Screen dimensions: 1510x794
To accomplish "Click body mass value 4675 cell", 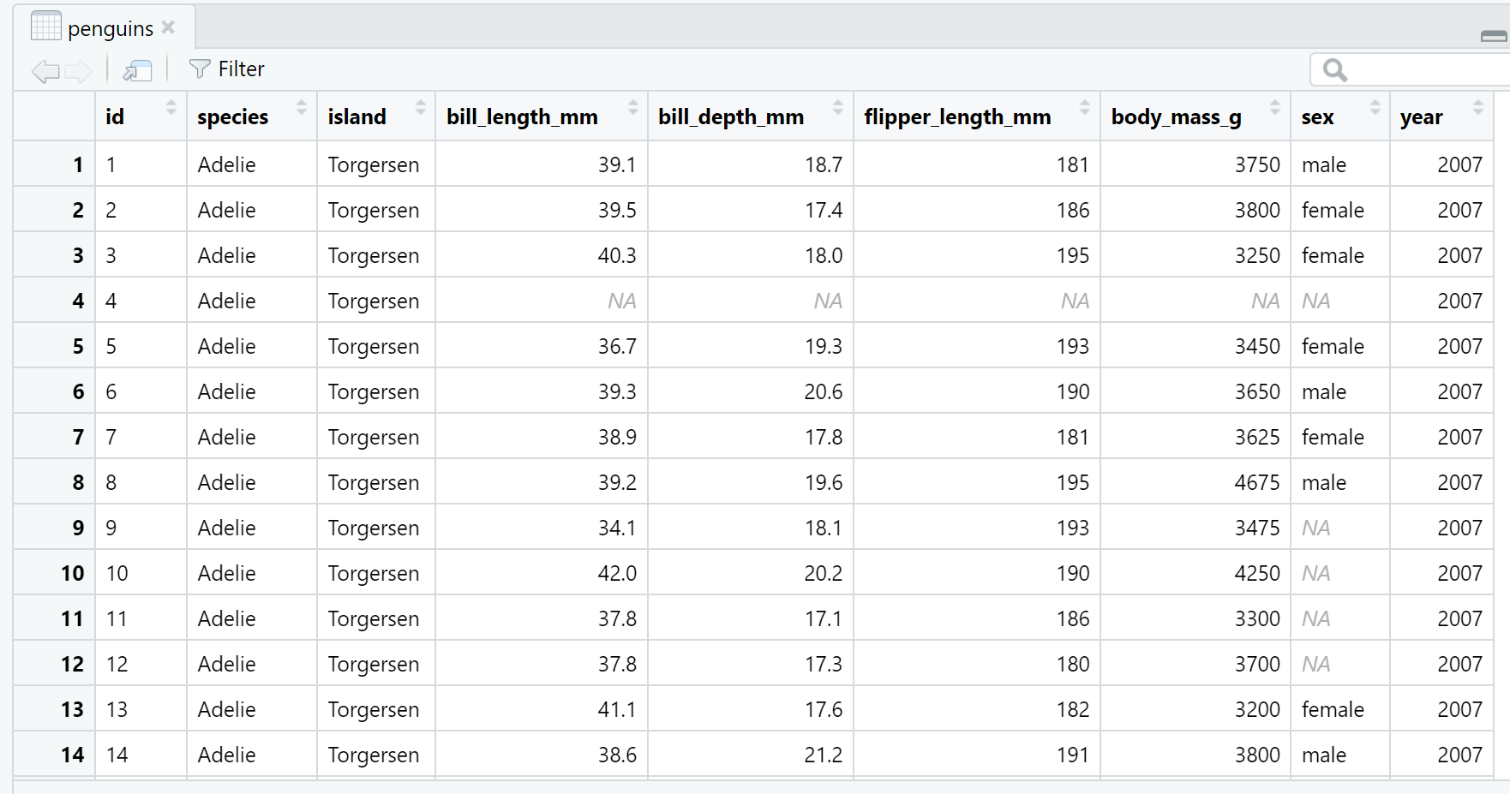I will (x=1256, y=482).
